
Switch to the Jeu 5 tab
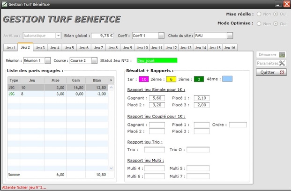click(x=69, y=47)
